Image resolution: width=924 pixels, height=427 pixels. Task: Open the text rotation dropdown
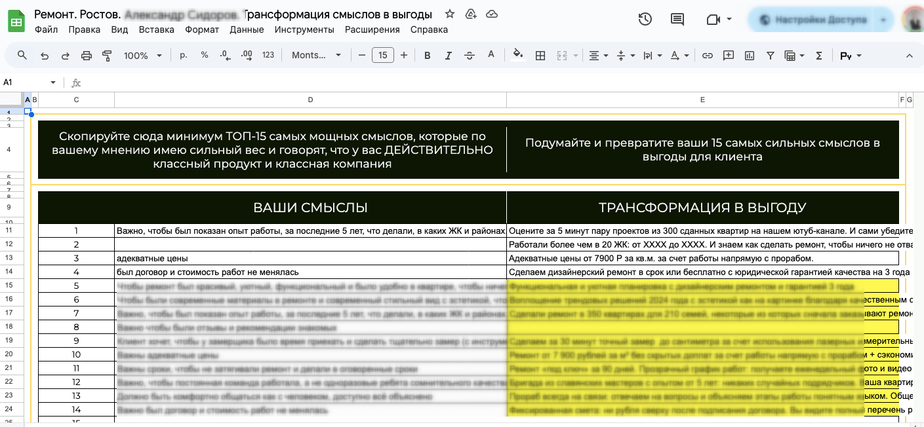679,56
